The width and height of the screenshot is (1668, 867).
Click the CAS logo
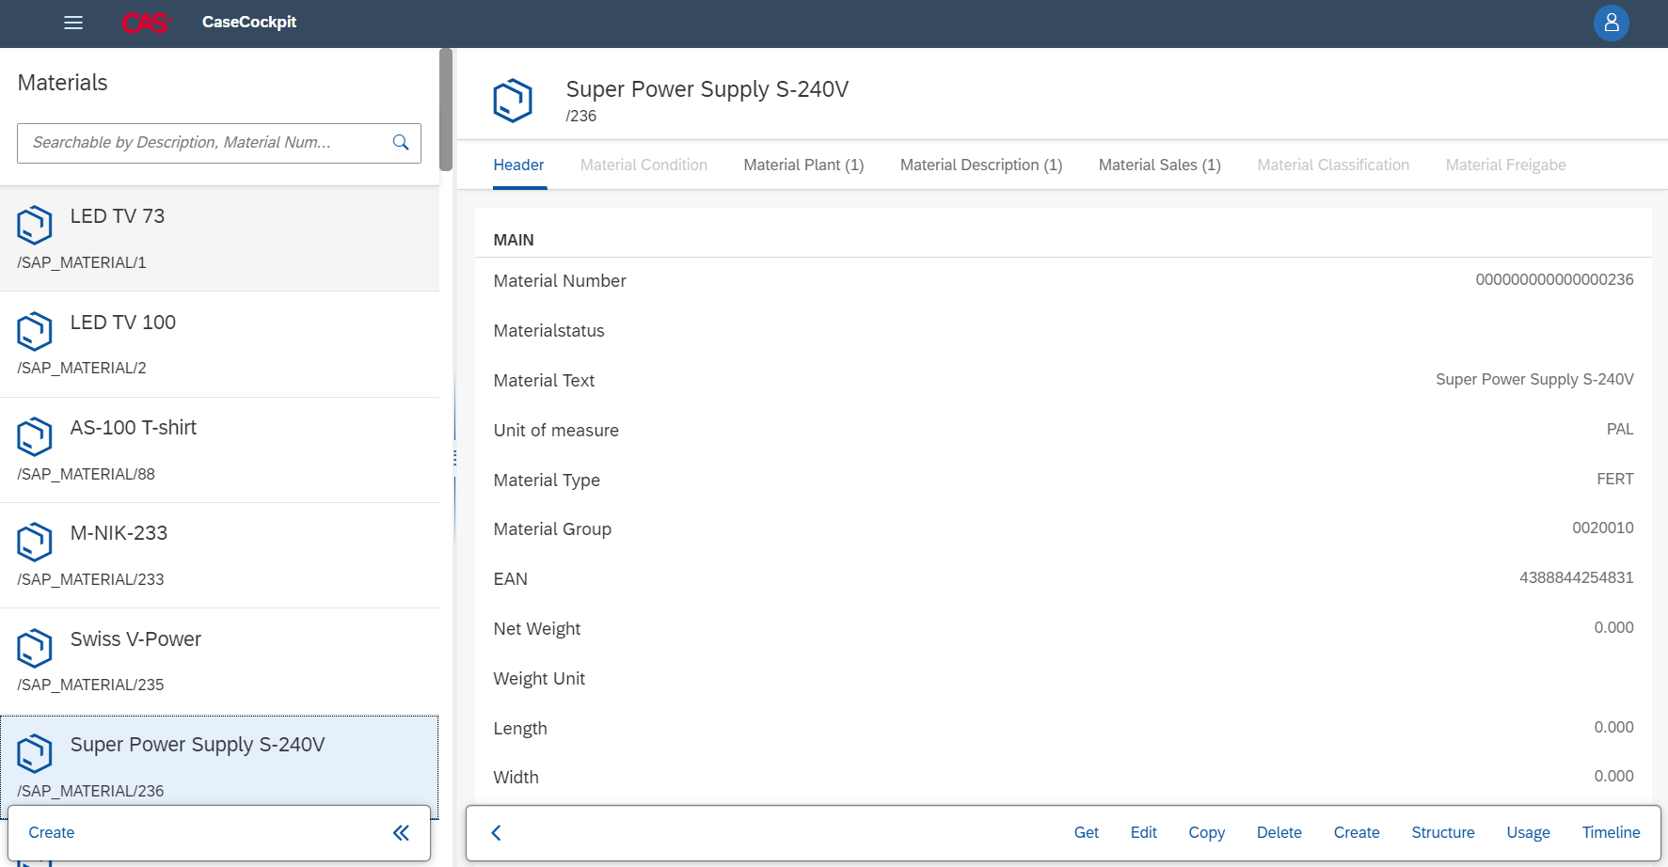(146, 23)
